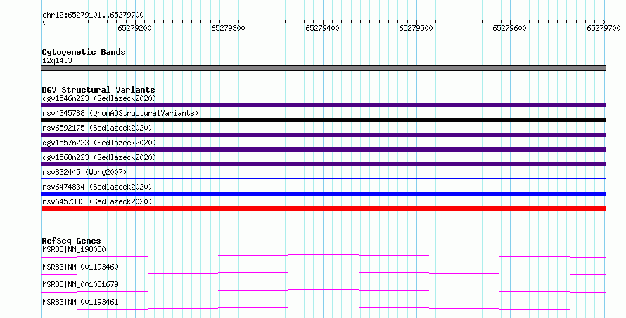The width and height of the screenshot is (626, 318).
Task: Click the chr12:65279101..65279700 region label
Action: pos(93,15)
